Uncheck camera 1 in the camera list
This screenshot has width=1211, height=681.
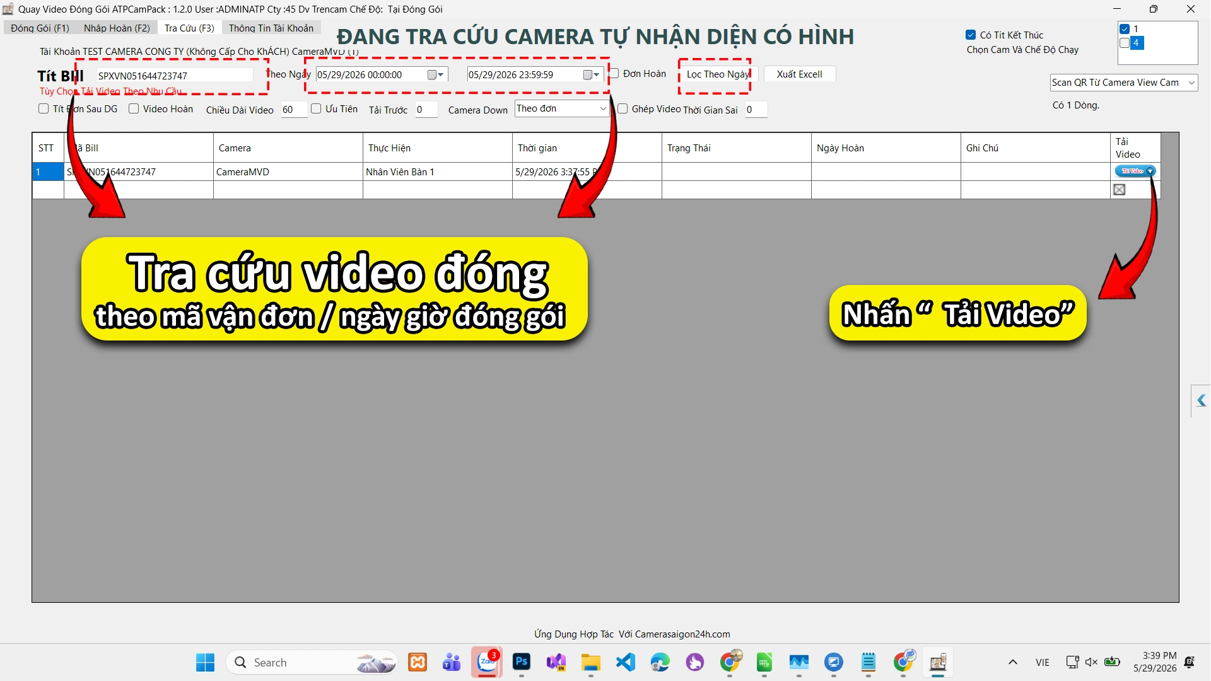pos(1125,29)
